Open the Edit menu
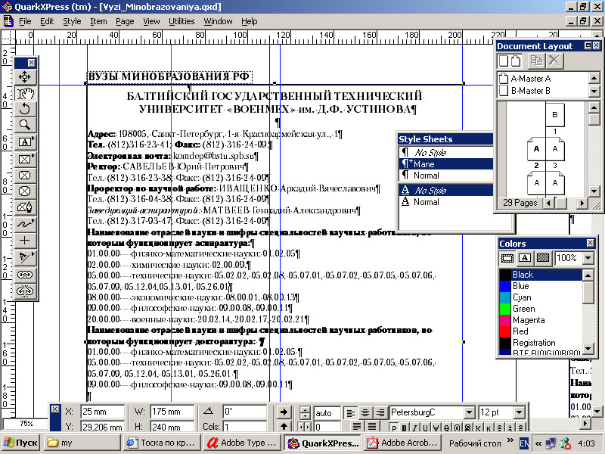The image size is (605, 454). click(47, 21)
